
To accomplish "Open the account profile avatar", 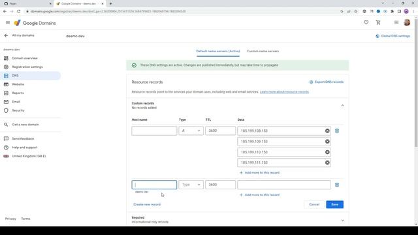I will pyautogui.click(x=407, y=22).
